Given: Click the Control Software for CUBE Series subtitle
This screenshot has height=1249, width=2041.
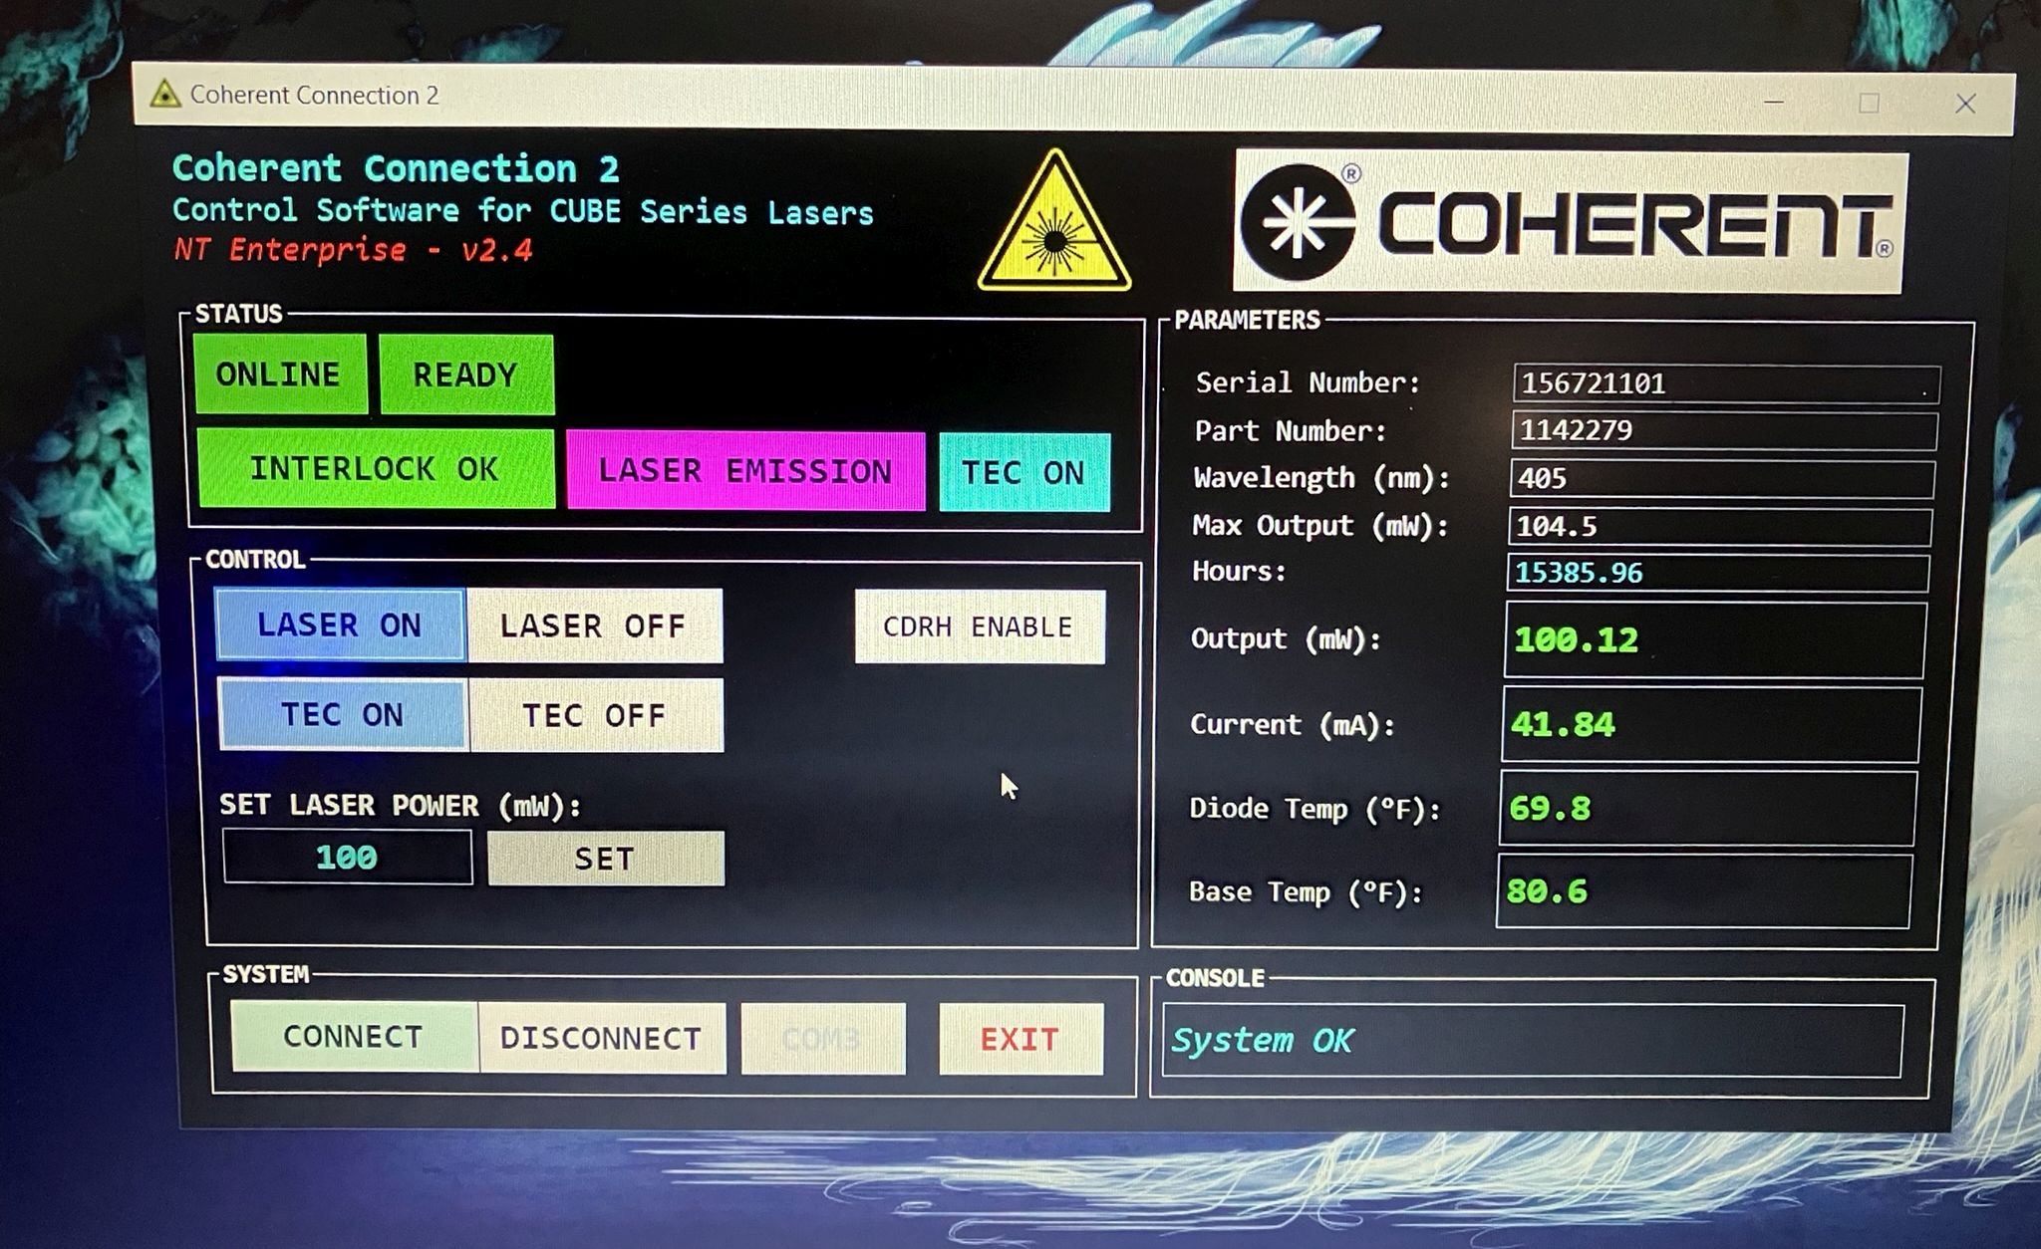Looking at the screenshot, I should [523, 211].
